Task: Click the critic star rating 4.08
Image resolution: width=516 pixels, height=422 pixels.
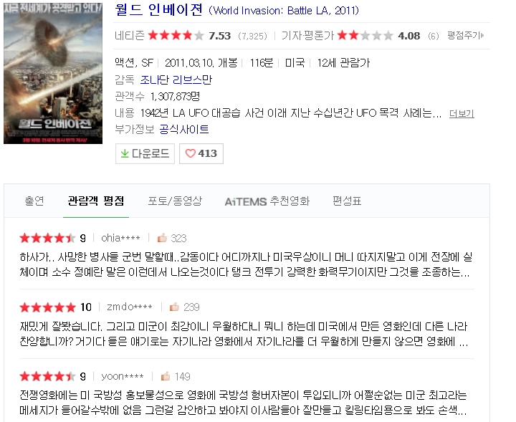Action: [378, 35]
